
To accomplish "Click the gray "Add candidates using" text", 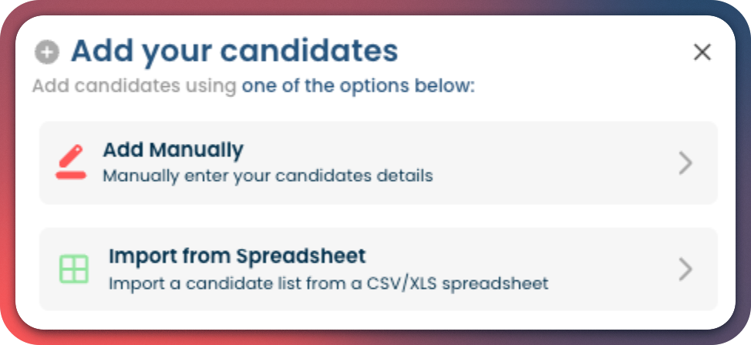I will pos(134,85).
